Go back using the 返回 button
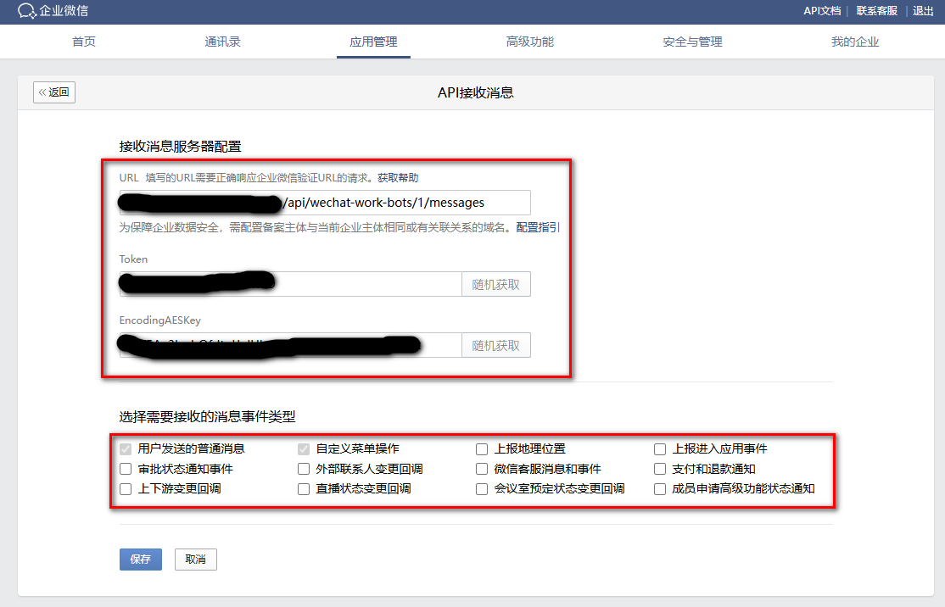The height and width of the screenshot is (607, 945). [54, 92]
